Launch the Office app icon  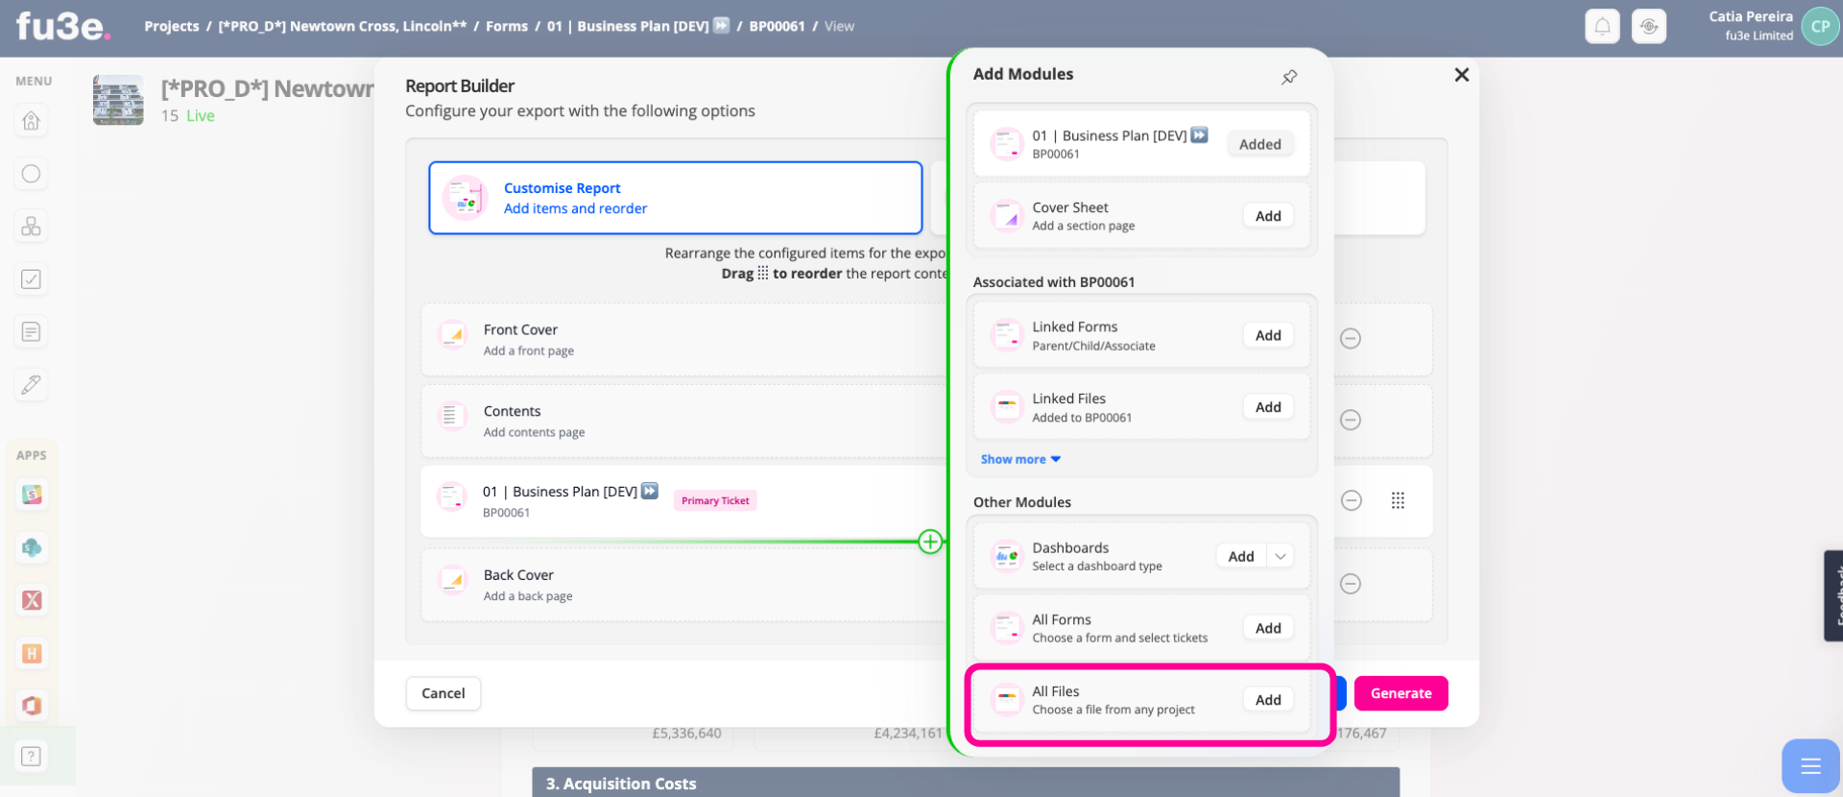click(32, 706)
